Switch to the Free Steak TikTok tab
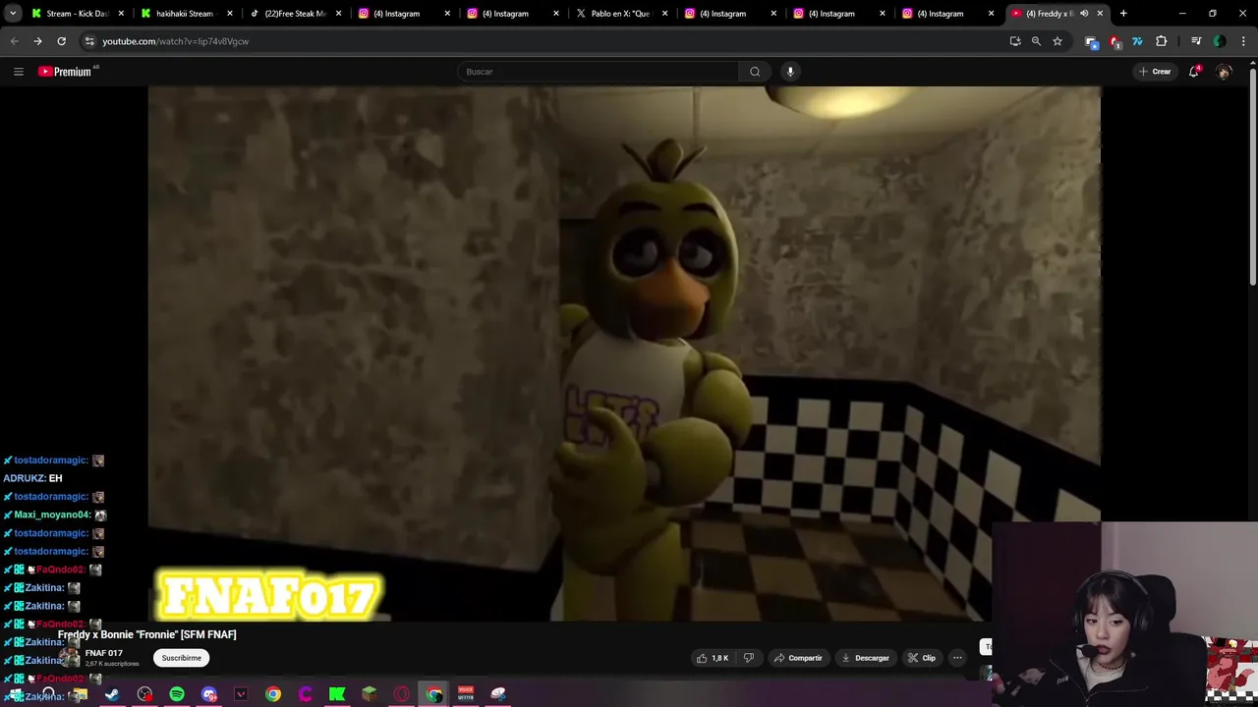This screenshot has height=707, width=1258. click(295, 14)
